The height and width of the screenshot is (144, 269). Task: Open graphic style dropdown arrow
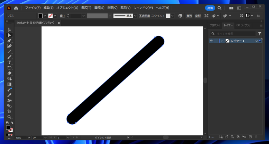pyautogui.click(x=172, y=16)
